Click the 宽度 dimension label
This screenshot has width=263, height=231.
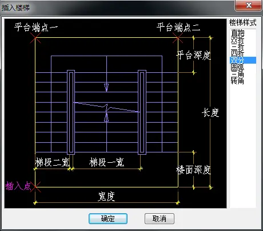pyautogui.click(x=106, y=197)
